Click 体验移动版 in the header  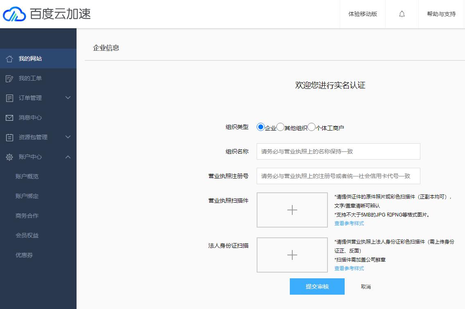coord(363,14)
